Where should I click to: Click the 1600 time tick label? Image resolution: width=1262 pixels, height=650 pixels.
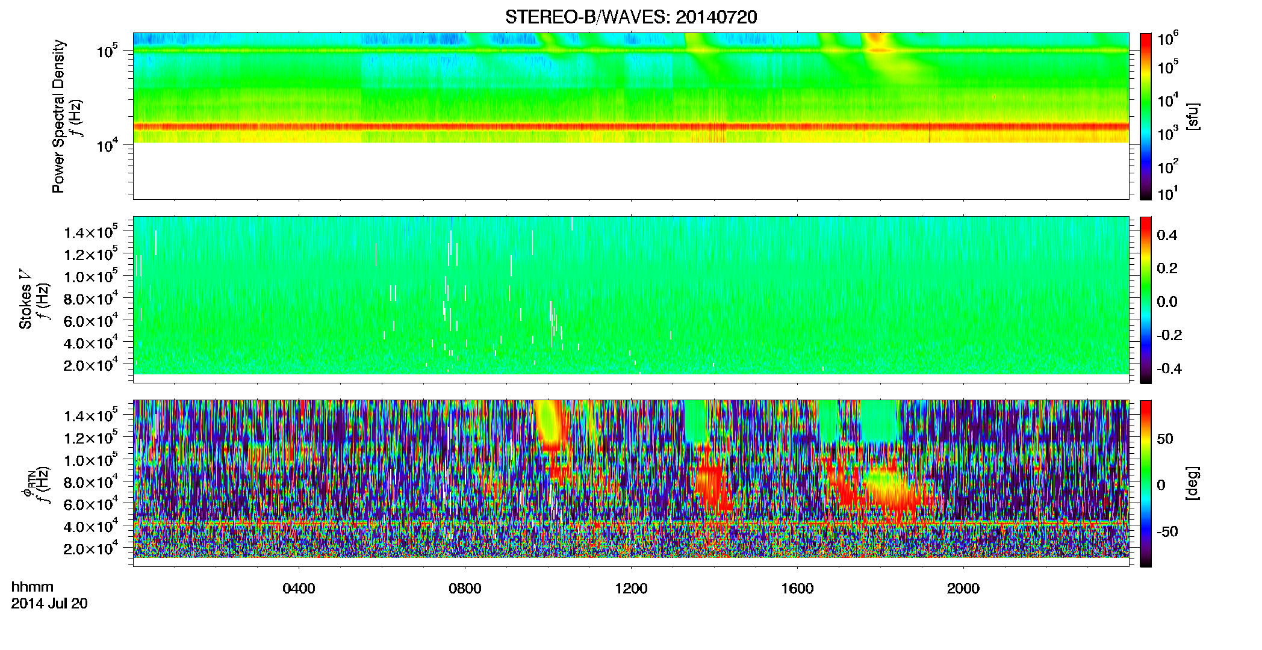(x=797, y=589)
